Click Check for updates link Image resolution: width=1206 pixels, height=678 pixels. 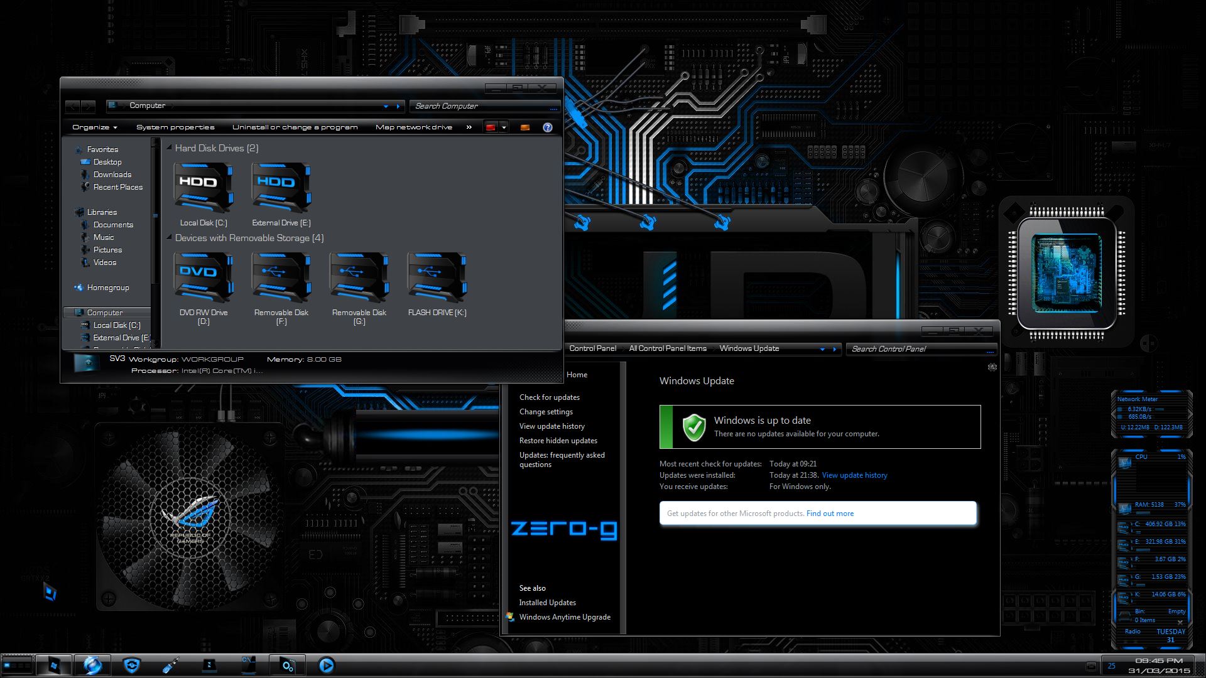(549, 397)
